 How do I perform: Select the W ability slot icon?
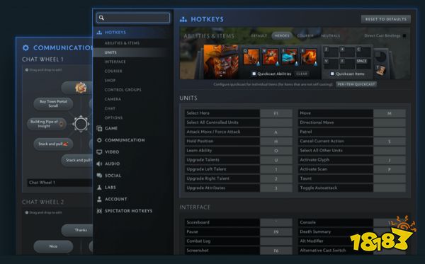pos(271,57)
